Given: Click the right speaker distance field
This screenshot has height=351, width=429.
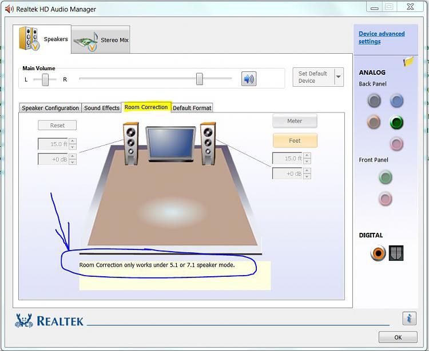Looking at the screenshot, I should (x=287, y=158).
